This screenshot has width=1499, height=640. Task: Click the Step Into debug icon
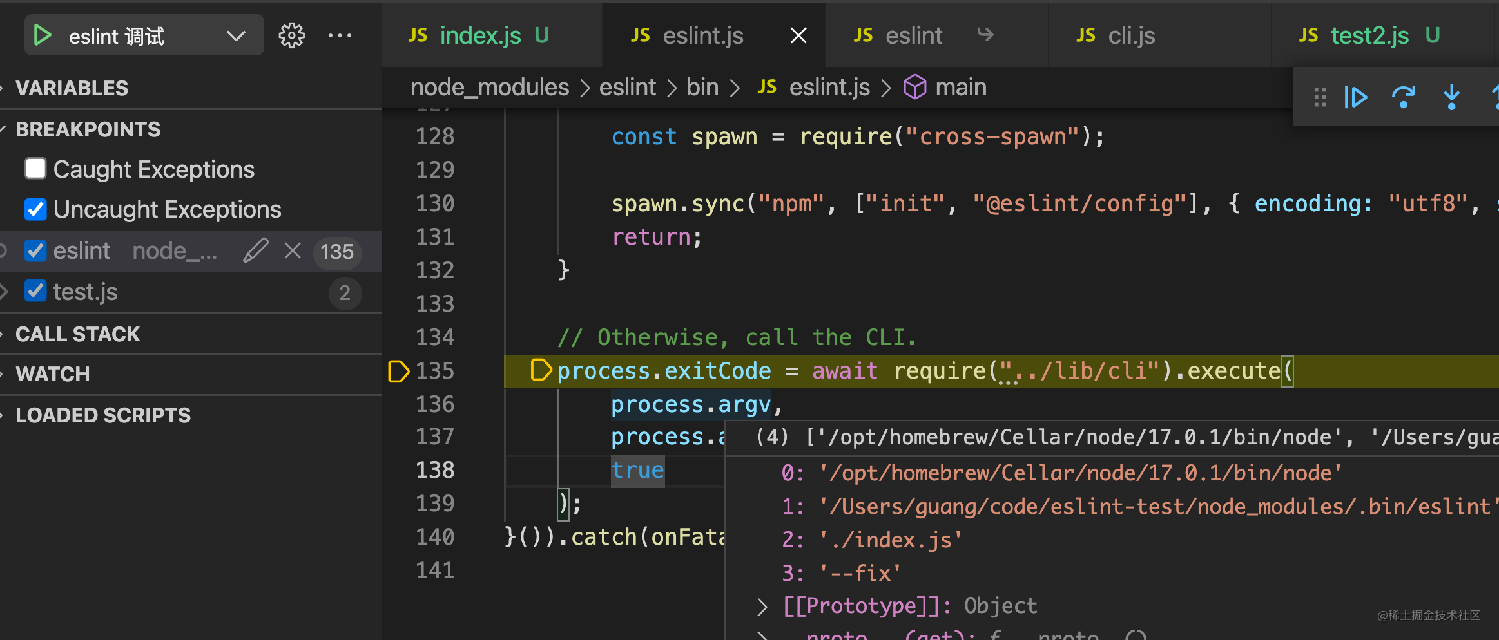point(1451,97)
